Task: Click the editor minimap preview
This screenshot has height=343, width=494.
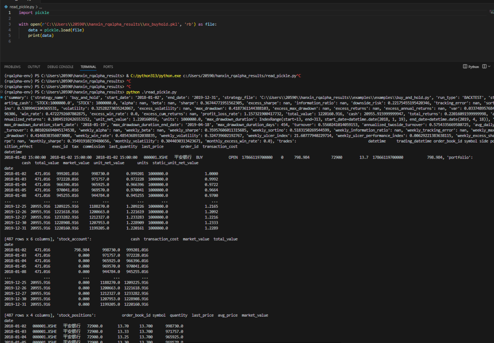Action: (x=491, y=12)
